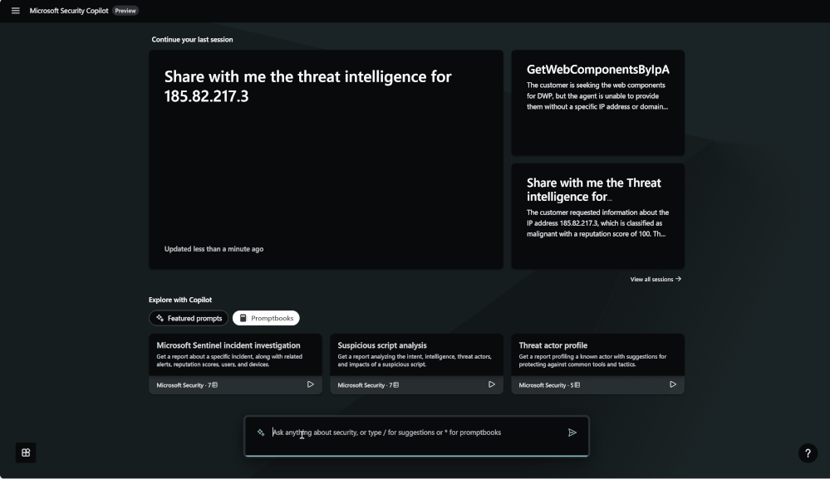Switch to the Promptbooks tab
This screenshot has width=830, height=479.
pyautogui.click(x=266, y=318)
